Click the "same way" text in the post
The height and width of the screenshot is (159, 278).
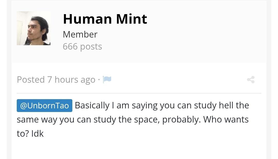[37, 120]
